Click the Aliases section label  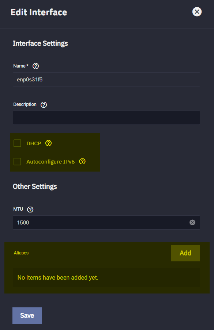21,253
